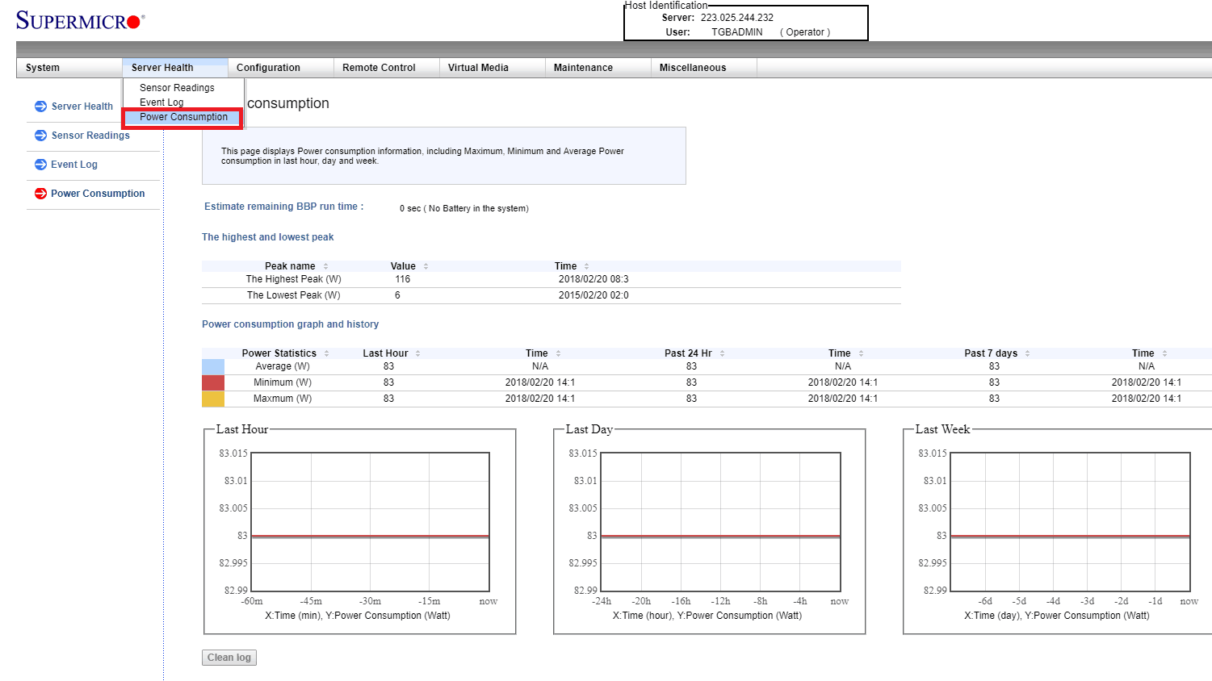Click the arrow icon beside Sensor Readings
Screen dimensions: 1212x681
pyautogui.click(x=40, y=136)
